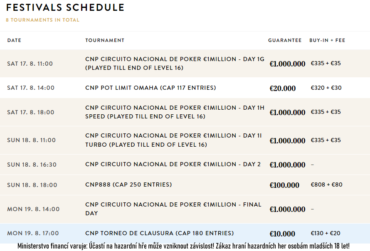Select CNP888 cap 250 entries tournament

click(x=128, y=185)
